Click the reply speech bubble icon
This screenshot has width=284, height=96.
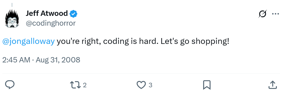10,85
